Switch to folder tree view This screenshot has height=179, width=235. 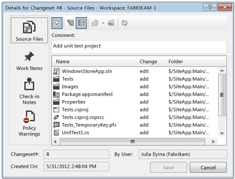[70, 23]
